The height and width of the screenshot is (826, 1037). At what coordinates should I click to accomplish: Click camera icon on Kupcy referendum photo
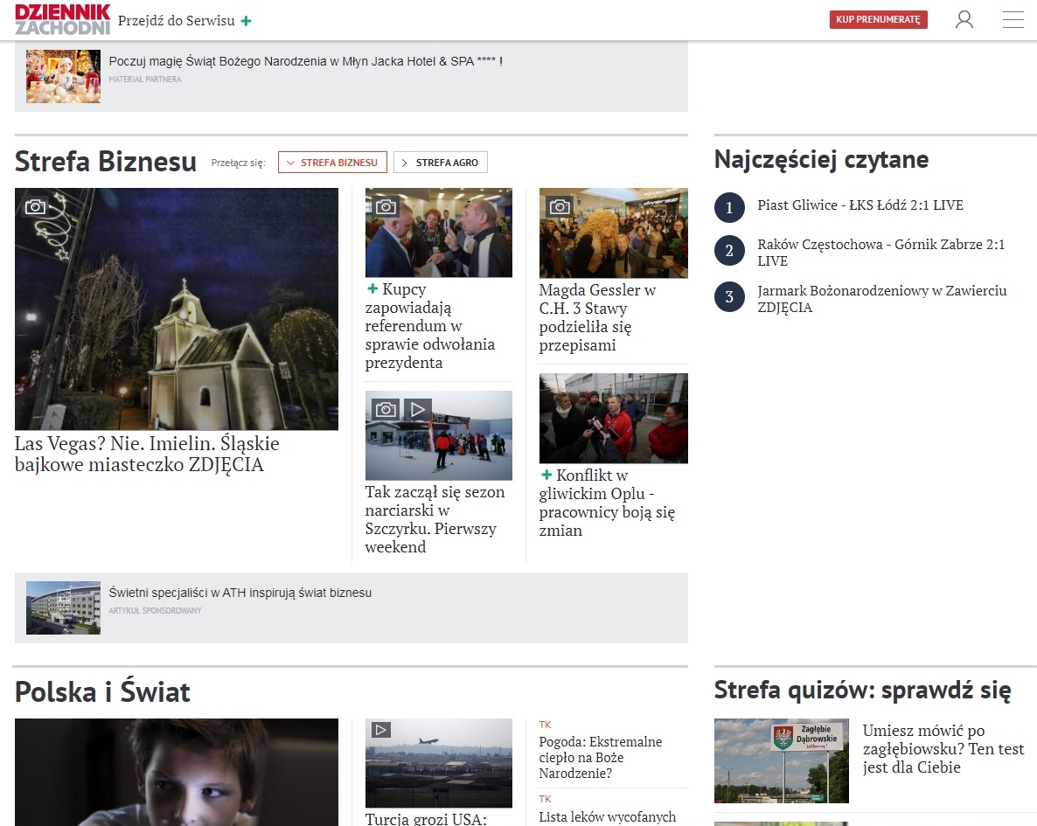pyautogui.click(x=386, y=206)
